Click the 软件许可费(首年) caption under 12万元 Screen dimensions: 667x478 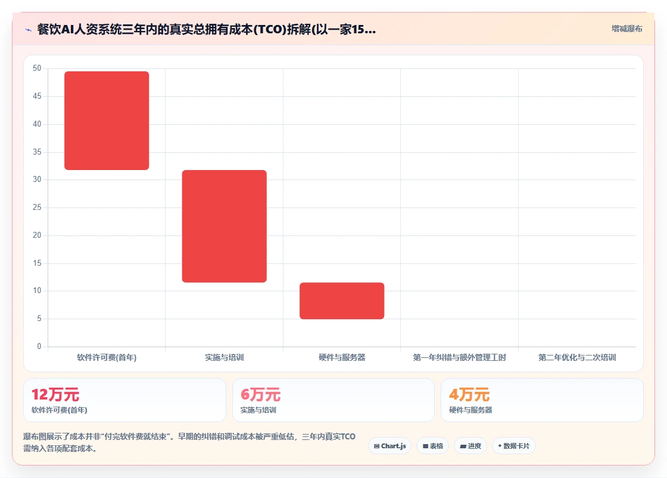[x=60, y=410]
